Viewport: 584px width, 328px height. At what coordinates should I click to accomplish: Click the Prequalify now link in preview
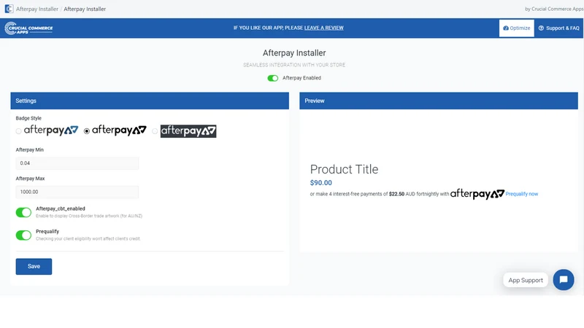521,194
